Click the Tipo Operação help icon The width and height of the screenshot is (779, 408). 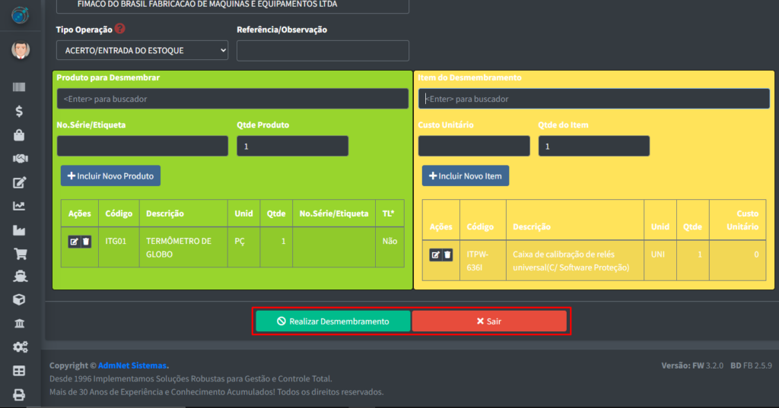120,29
